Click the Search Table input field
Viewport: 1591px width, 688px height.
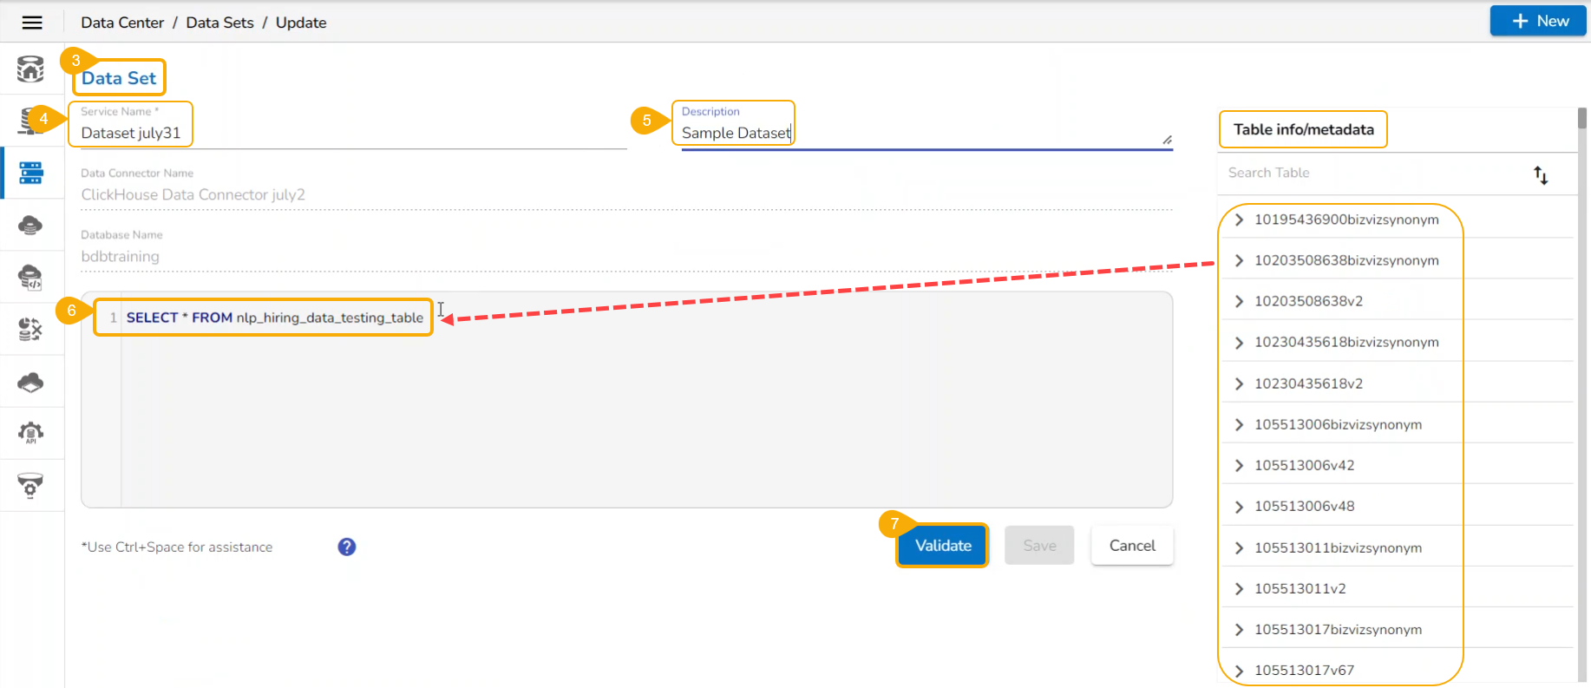click(1371, 173)
